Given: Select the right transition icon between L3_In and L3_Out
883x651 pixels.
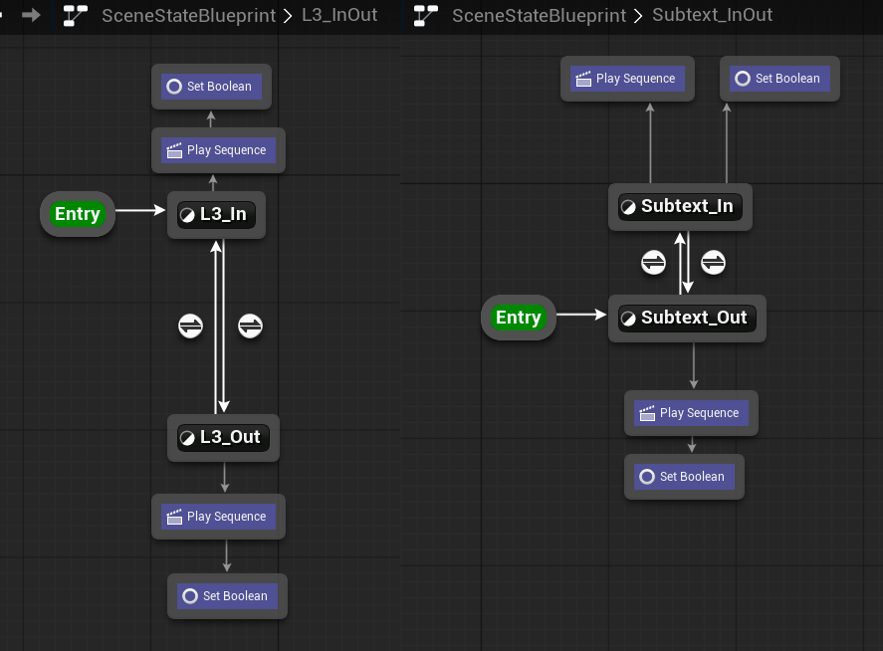Looking at the screenshot, I should (x=250, y=325).
